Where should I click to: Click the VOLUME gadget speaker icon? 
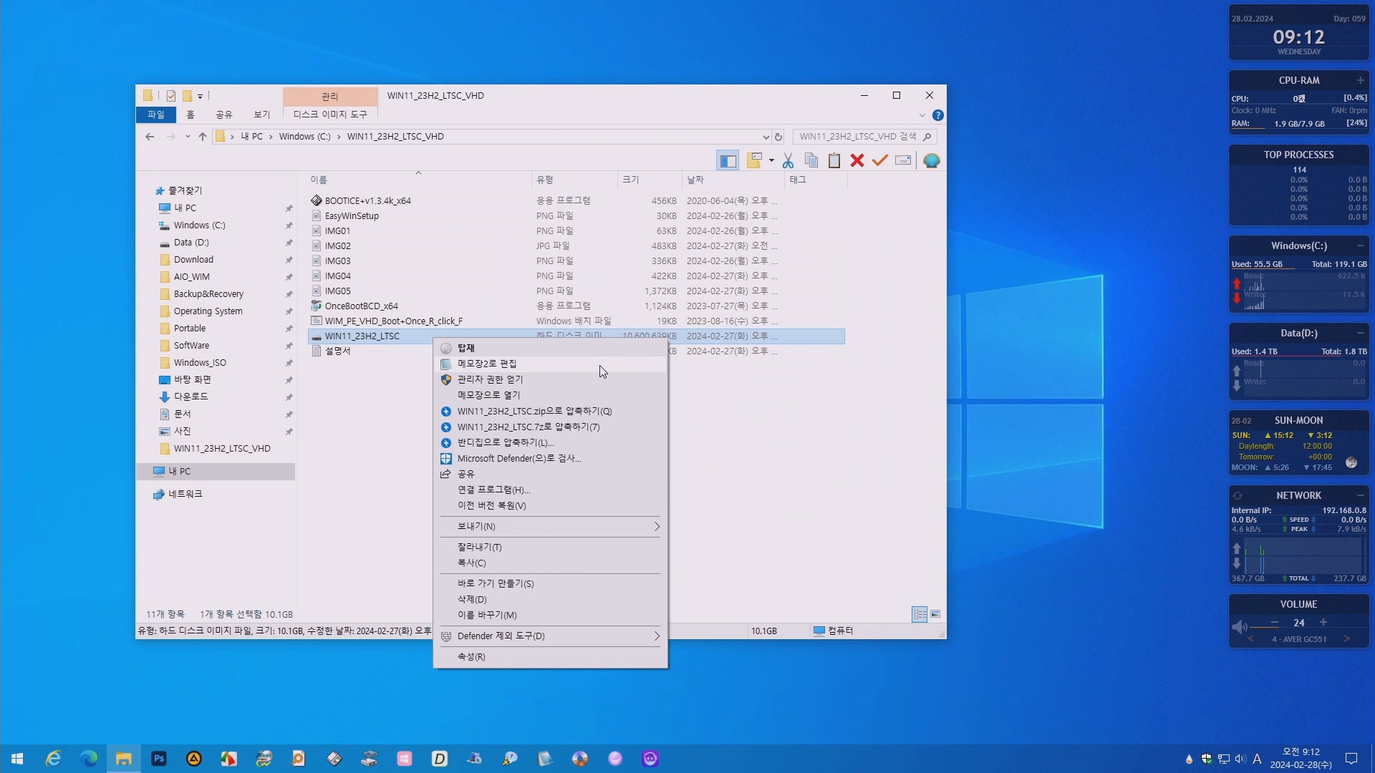1240,627
